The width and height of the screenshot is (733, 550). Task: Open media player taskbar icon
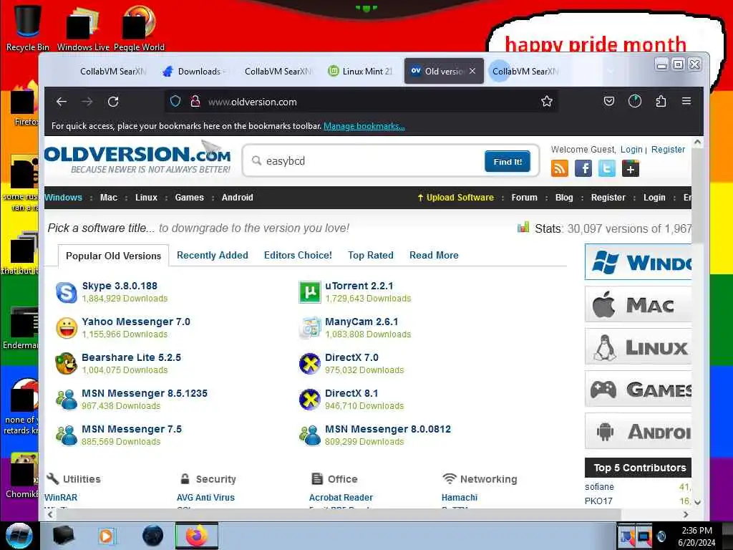[x=106, y=536]
